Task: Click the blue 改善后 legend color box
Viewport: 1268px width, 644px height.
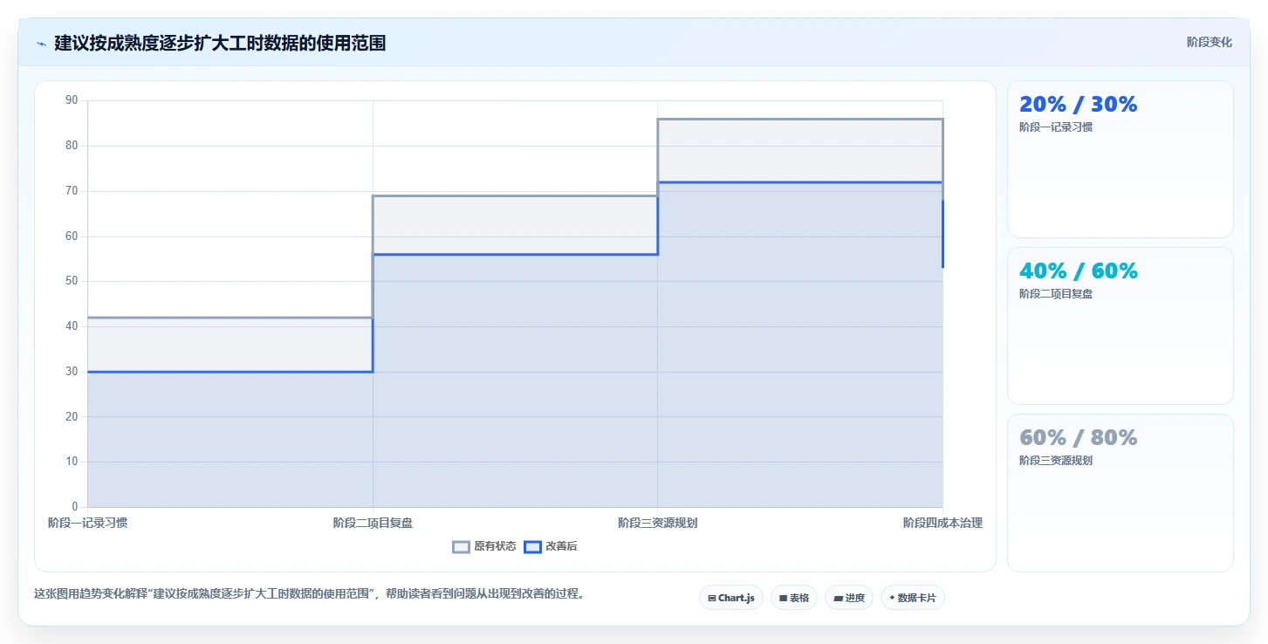Action: pos(532,547)
